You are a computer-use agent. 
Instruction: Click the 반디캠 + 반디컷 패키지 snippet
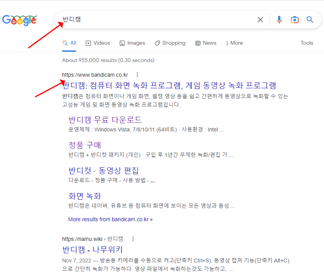point(151,155)
